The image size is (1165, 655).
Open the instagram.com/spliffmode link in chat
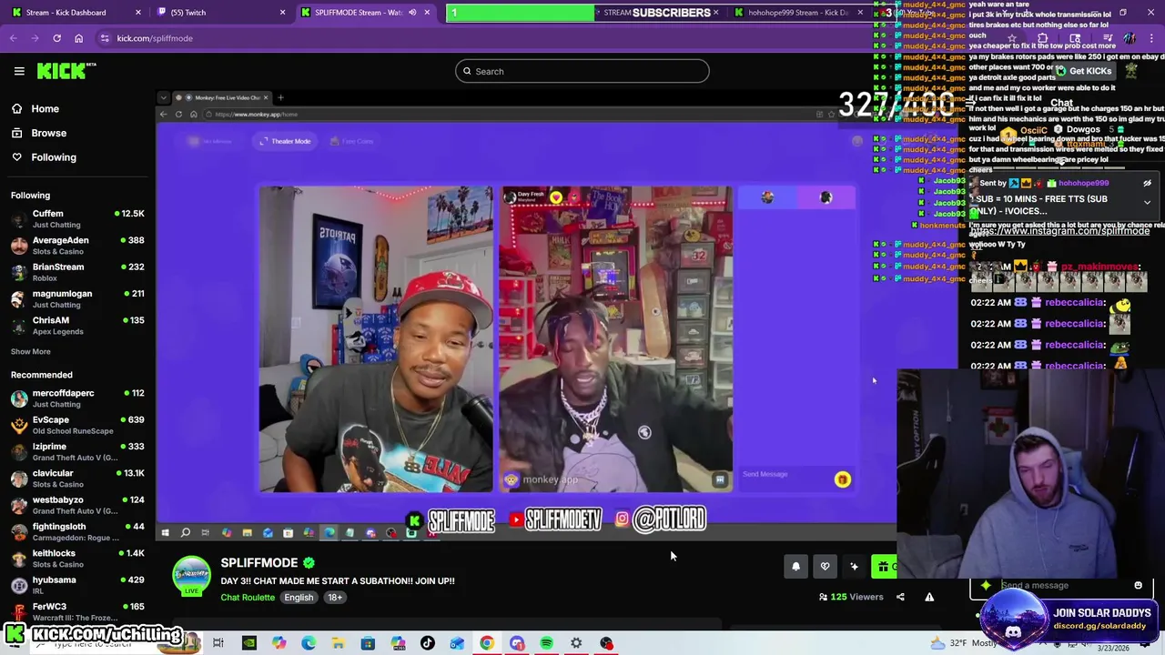[x=1059, y=231]
